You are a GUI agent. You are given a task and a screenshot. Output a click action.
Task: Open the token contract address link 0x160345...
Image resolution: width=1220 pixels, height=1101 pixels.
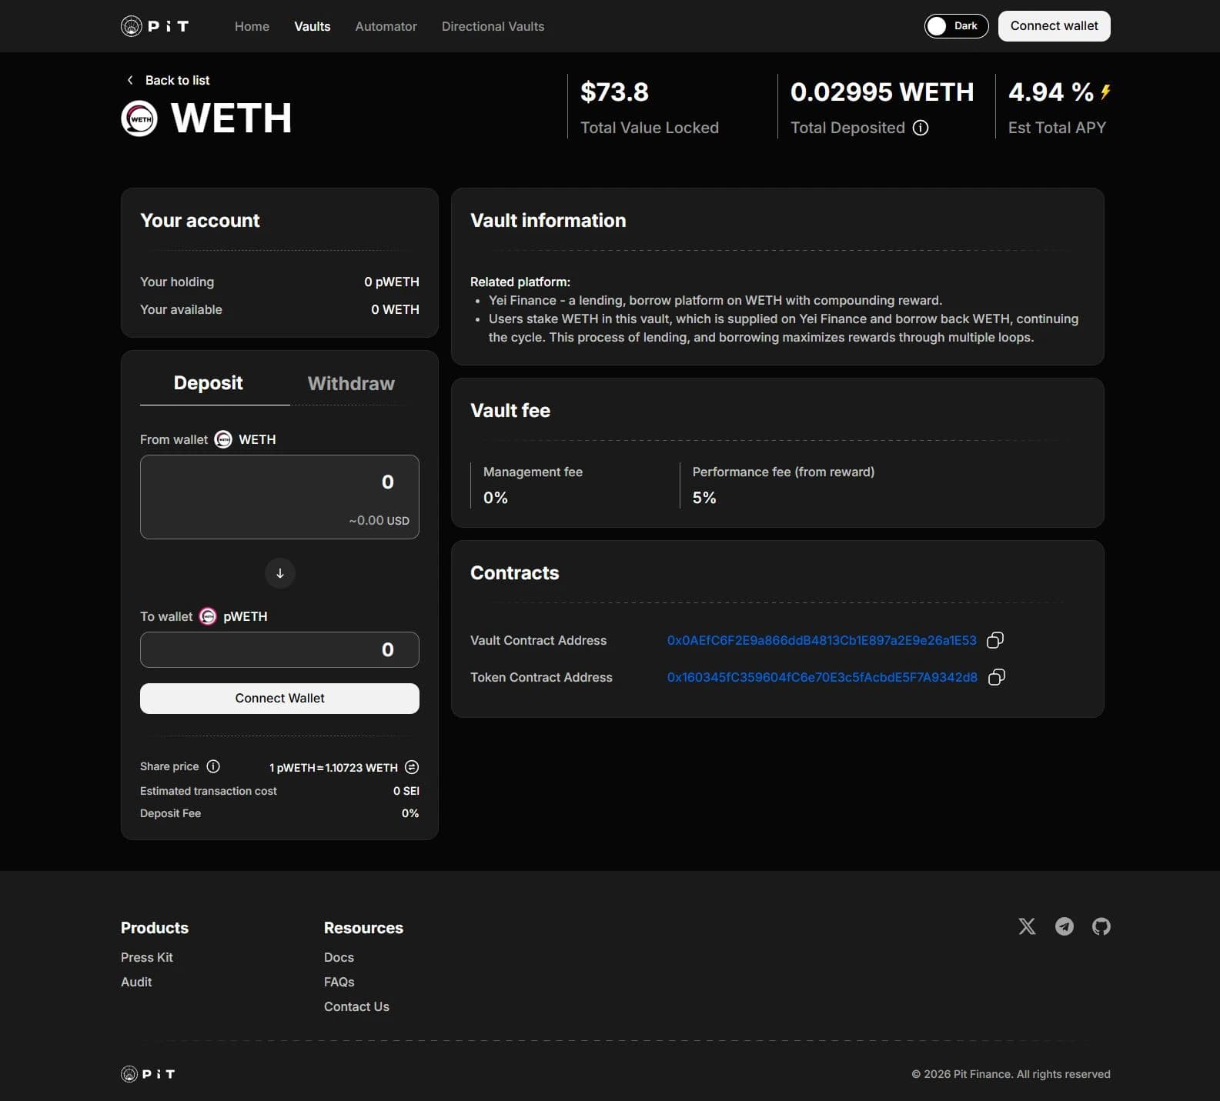[822, 677]
